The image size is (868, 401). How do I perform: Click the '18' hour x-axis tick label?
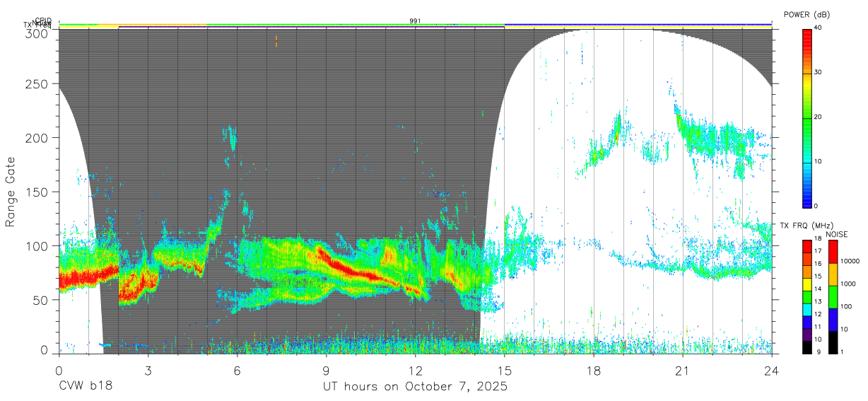pos(593,371)
